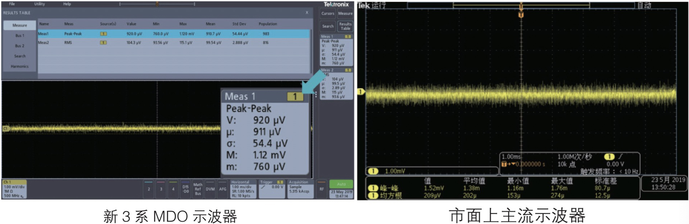Click the vertical dots handle beside results bar
Image resolution: width=689 pixels, height=224 pixels.
316,94
